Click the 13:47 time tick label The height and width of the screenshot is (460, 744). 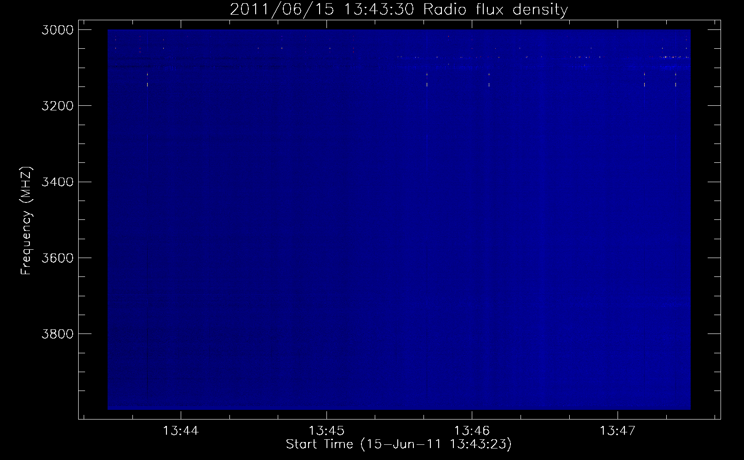coord(617,431)
